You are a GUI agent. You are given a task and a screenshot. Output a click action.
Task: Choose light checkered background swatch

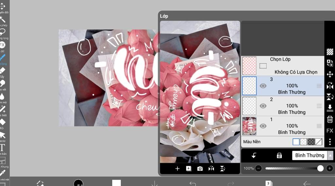click(x=304, y=142)
